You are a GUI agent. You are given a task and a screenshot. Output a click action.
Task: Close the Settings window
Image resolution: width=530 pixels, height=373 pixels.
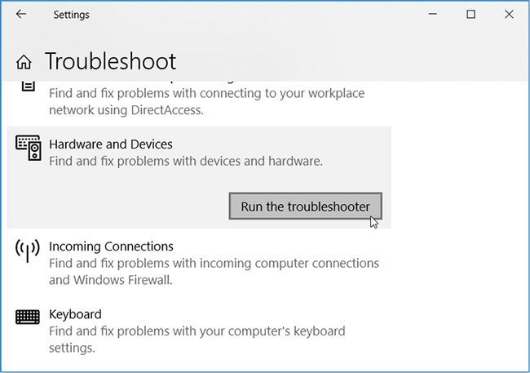point(509,15)
